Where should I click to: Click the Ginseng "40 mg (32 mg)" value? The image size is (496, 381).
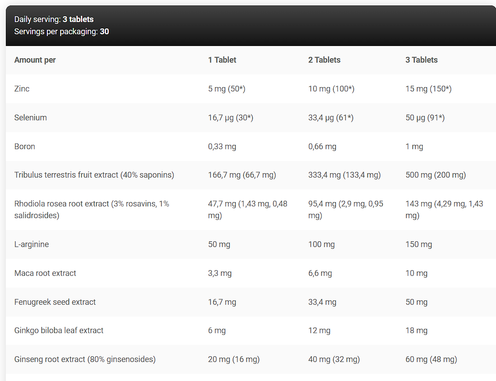[x=334, y=359]
